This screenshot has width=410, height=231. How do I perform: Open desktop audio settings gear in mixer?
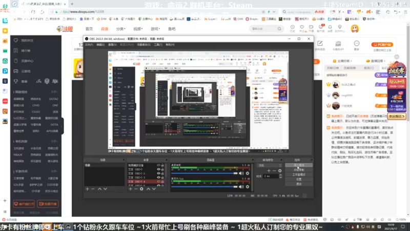[x=248, y=173]
